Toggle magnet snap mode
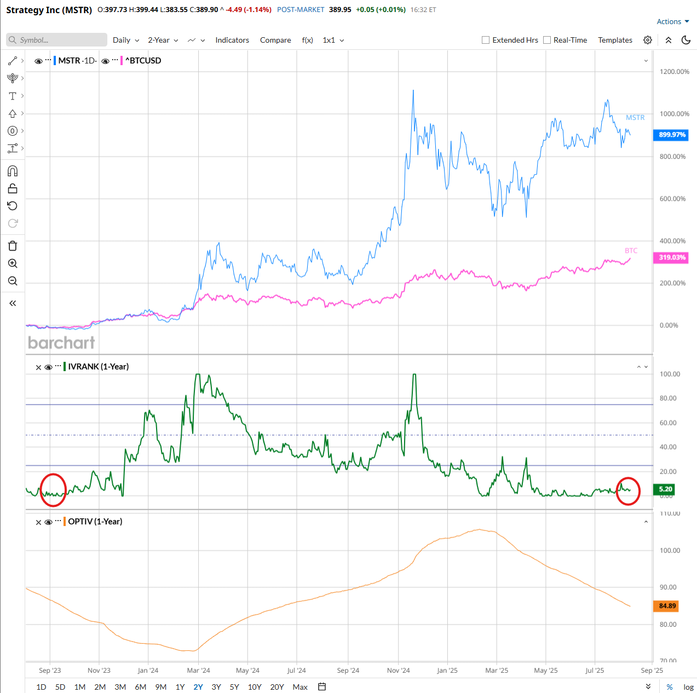 click(x=13, y=171)
